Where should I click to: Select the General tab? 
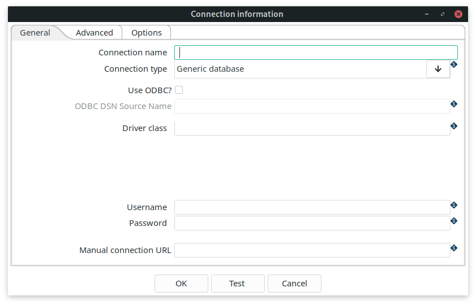click(x=35, y=33)
